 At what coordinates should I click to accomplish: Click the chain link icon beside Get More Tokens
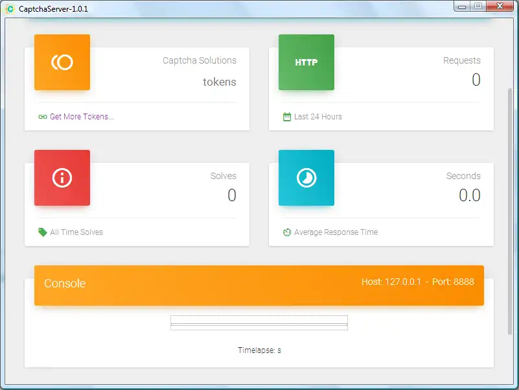pyautogui.click(x=42, y=117)
